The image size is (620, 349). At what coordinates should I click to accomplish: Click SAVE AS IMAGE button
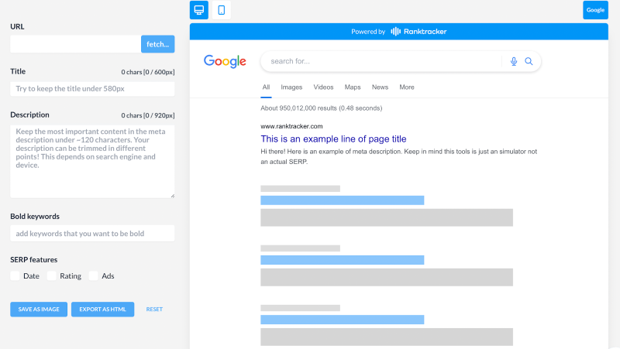point(39,309)
